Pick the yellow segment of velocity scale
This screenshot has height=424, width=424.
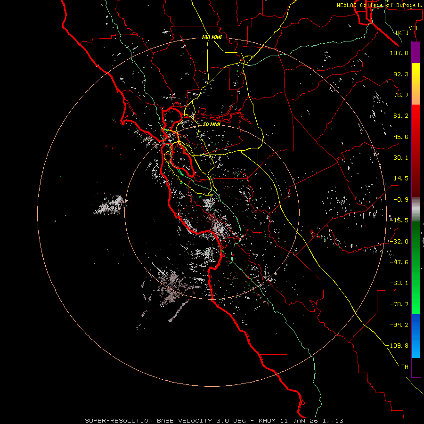416,84
